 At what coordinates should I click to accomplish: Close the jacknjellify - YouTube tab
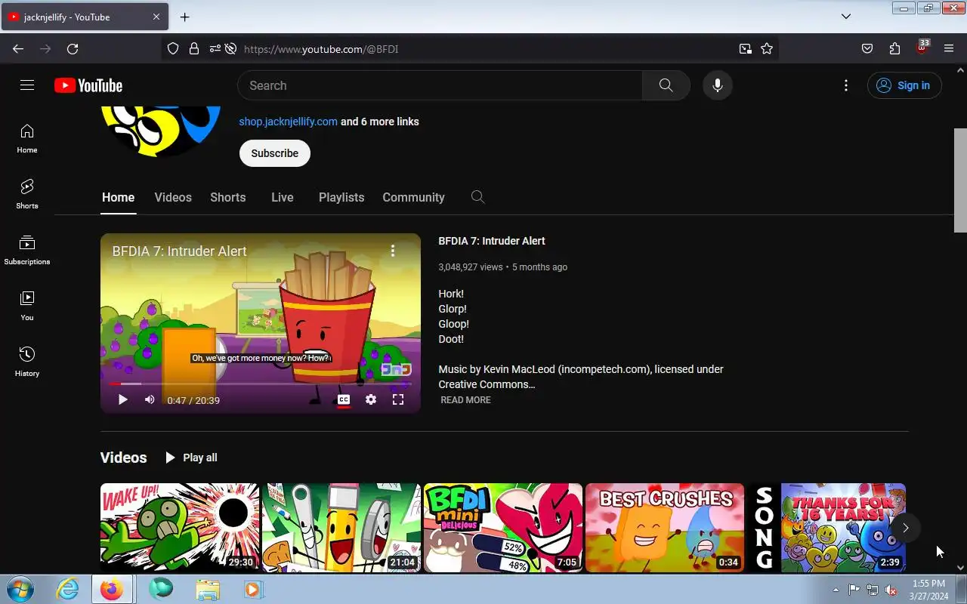[156, 17]
